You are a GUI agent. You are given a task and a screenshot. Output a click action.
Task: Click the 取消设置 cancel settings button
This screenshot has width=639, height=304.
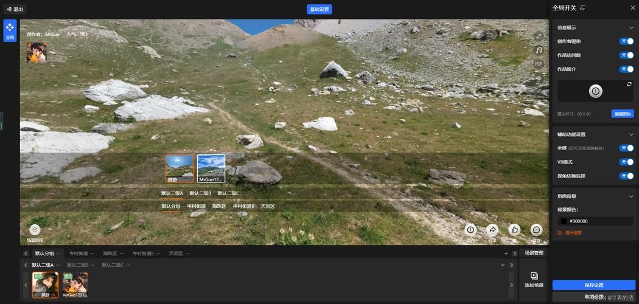(594, 297)
